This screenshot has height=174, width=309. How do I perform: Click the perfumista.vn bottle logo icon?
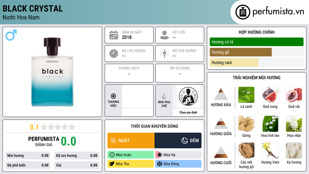[x=243, y=12]
